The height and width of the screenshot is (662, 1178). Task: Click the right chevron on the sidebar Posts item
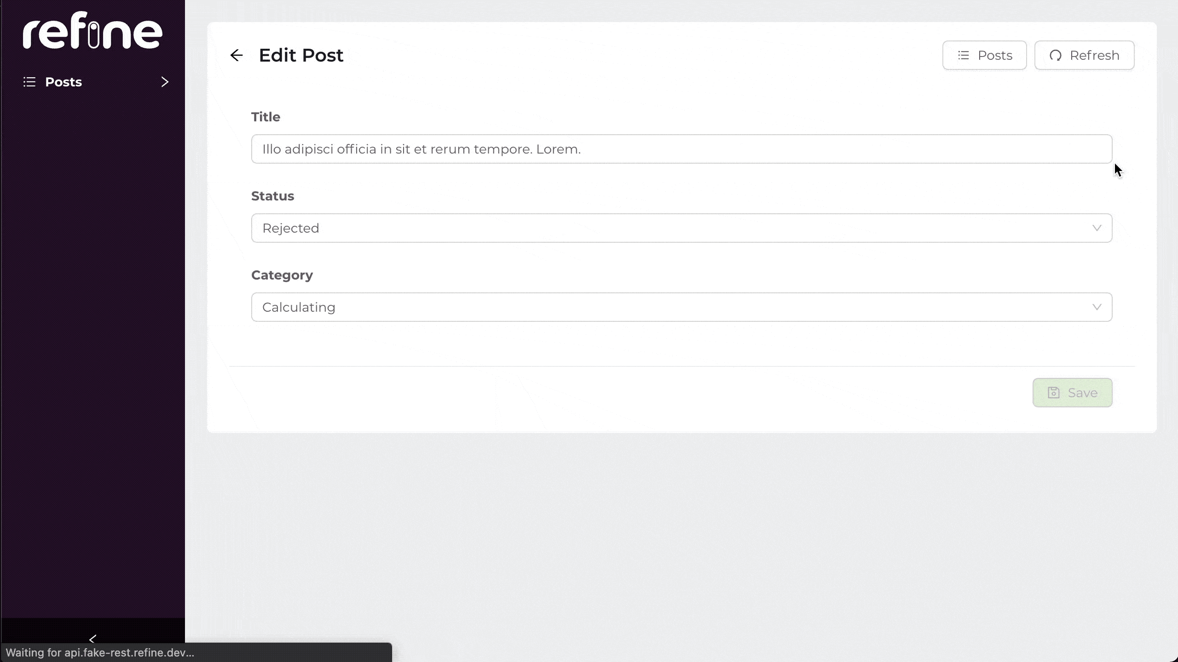tap(165, 82)
